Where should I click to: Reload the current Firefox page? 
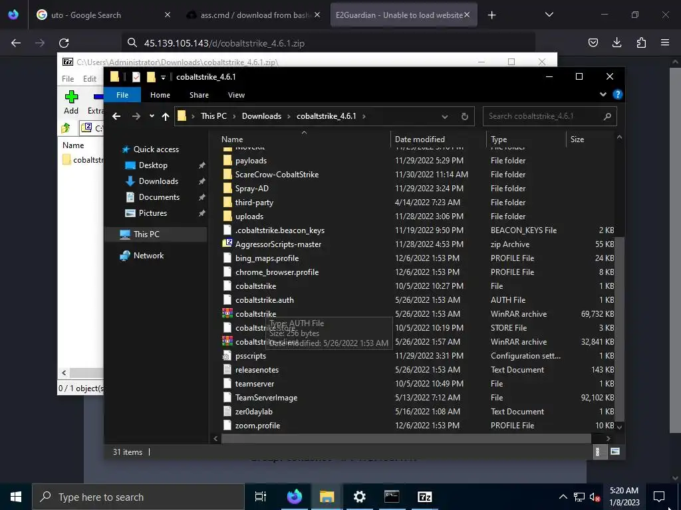coord(64,43)
